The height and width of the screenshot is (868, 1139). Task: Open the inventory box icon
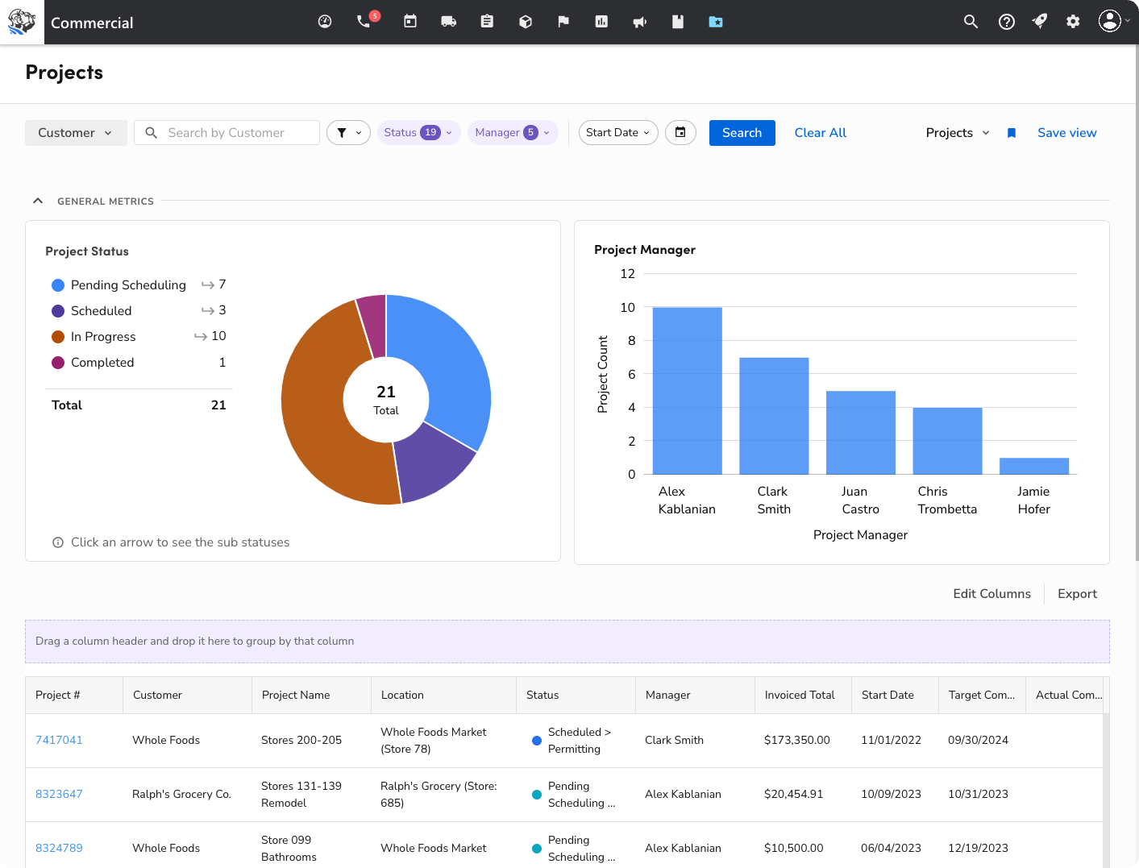(x=526, y=22)
